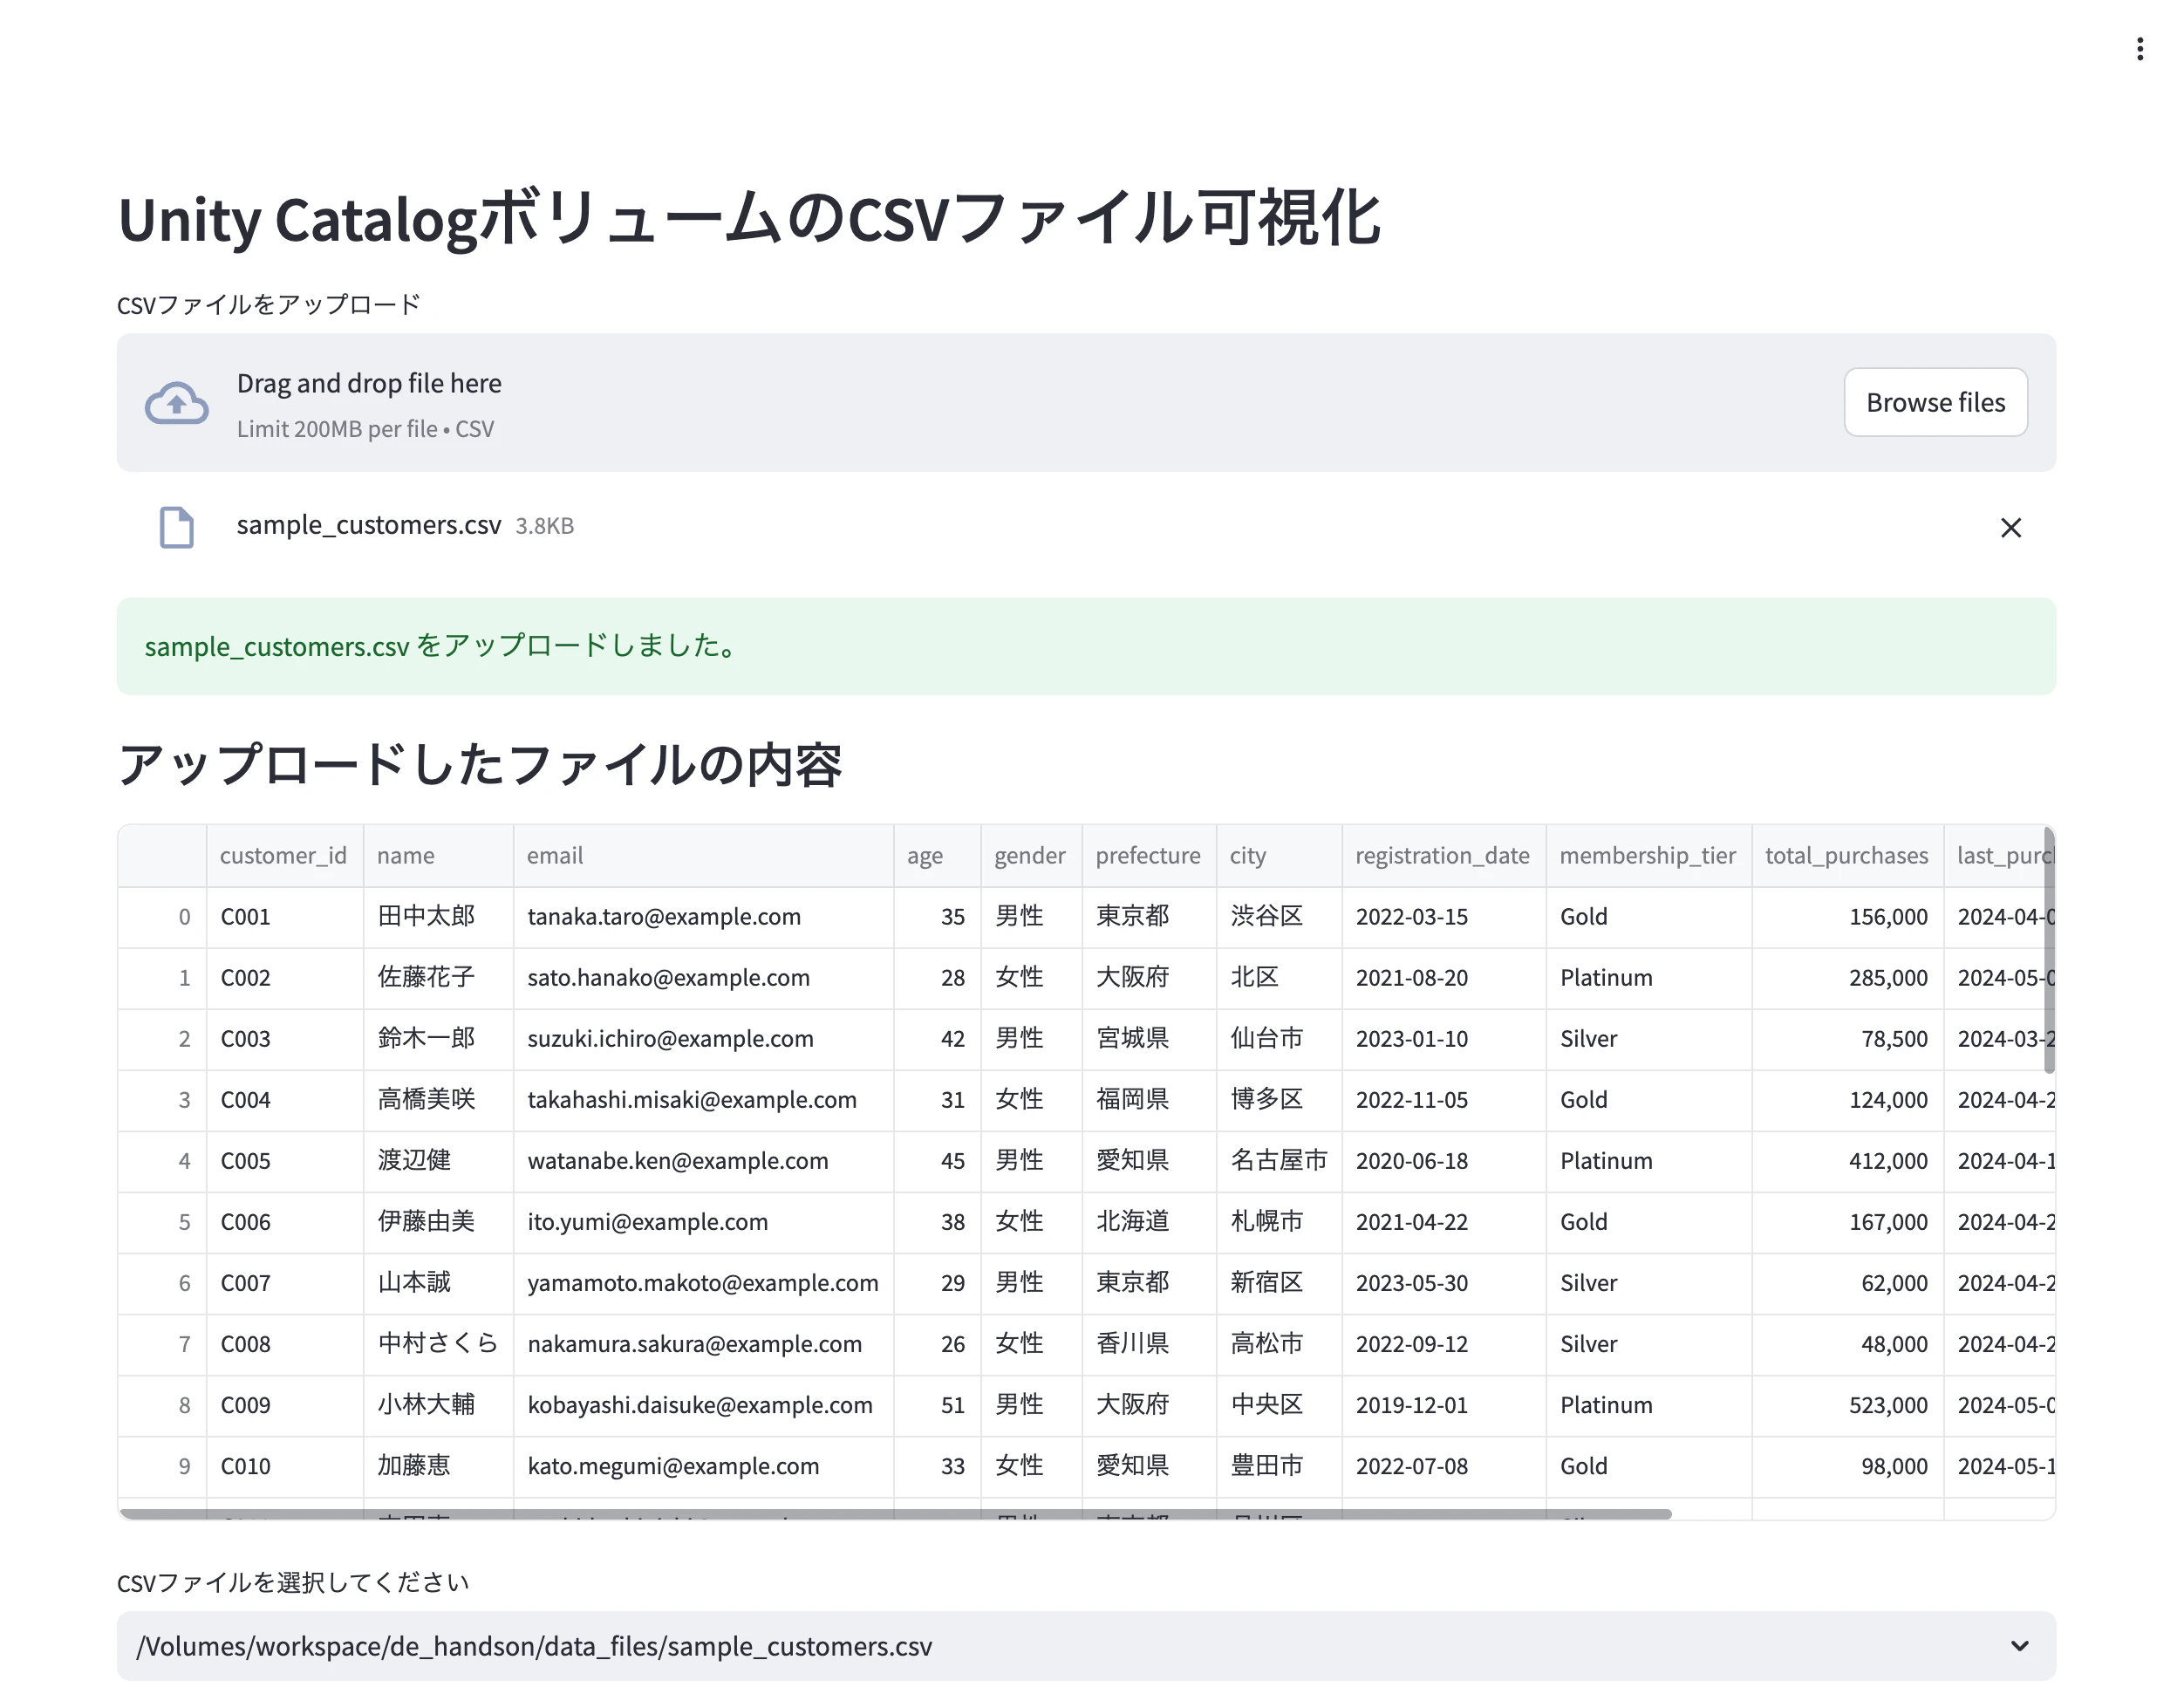
Task: Click the 2019-12-01 registration date cell
Action: [1444, 1404]
